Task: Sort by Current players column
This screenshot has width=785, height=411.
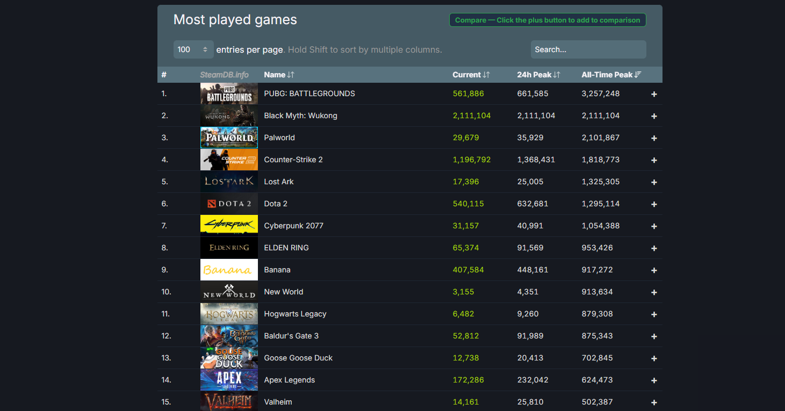Action: (471, 75)
